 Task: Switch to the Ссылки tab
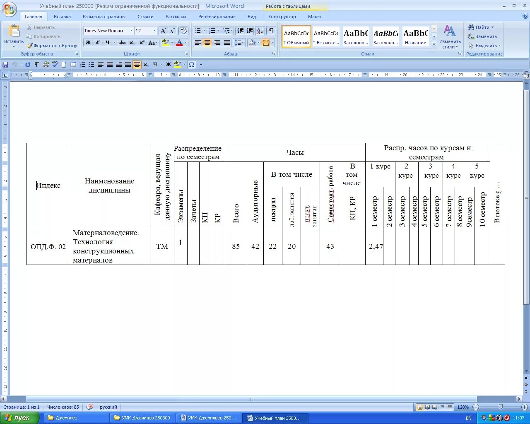point(145,17)
